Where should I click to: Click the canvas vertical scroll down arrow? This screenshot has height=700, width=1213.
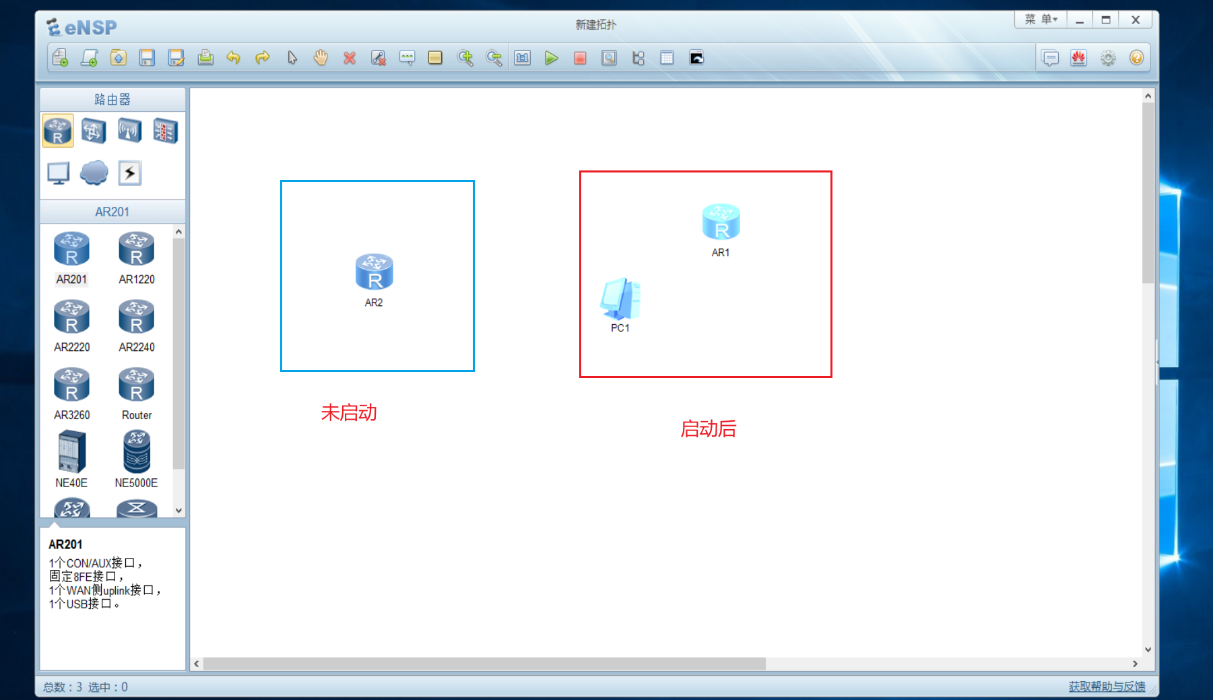1148,649
